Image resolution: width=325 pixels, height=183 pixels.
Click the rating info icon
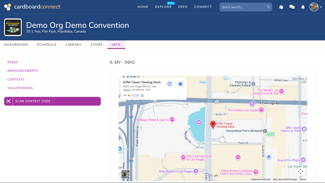point(142,95)
